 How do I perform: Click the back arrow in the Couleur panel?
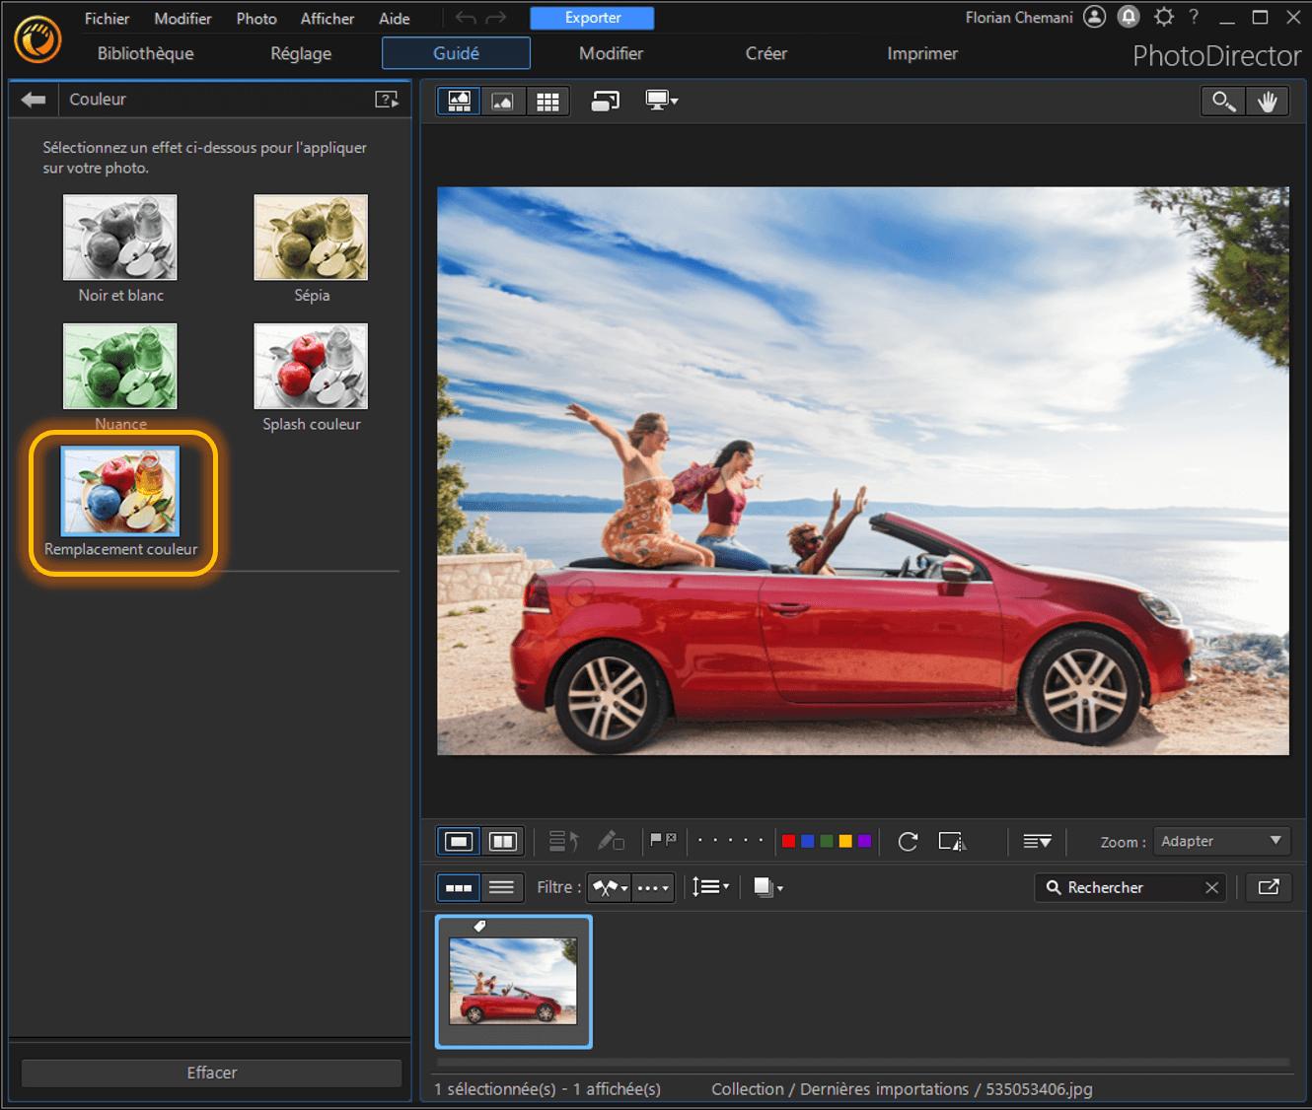[33, 99]
